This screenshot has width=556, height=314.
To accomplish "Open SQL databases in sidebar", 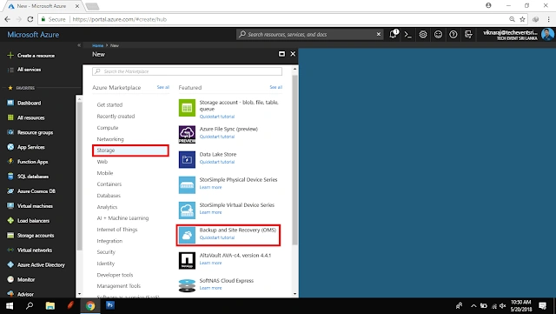I will point(33,177).
